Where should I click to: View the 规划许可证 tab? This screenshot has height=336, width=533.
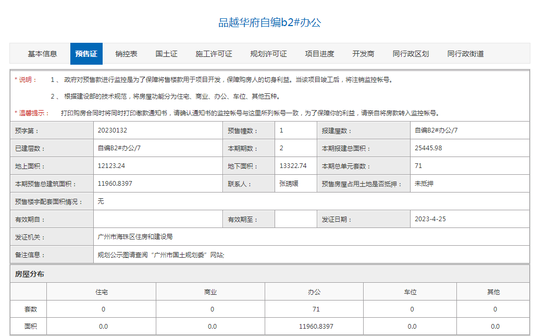(x=267, y=53)
